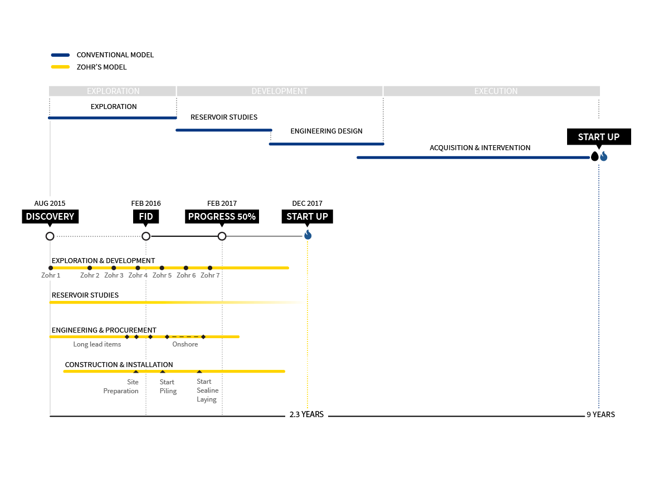Click the flame icon under Dec 2017

[307, 235]
